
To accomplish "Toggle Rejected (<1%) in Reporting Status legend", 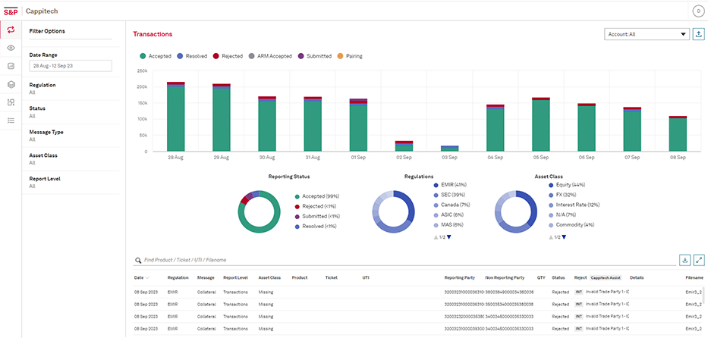I will 316,206.
